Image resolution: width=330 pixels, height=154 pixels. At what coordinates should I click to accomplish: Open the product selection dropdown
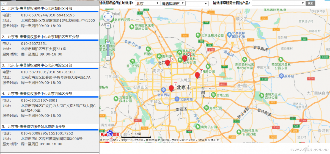279,3
